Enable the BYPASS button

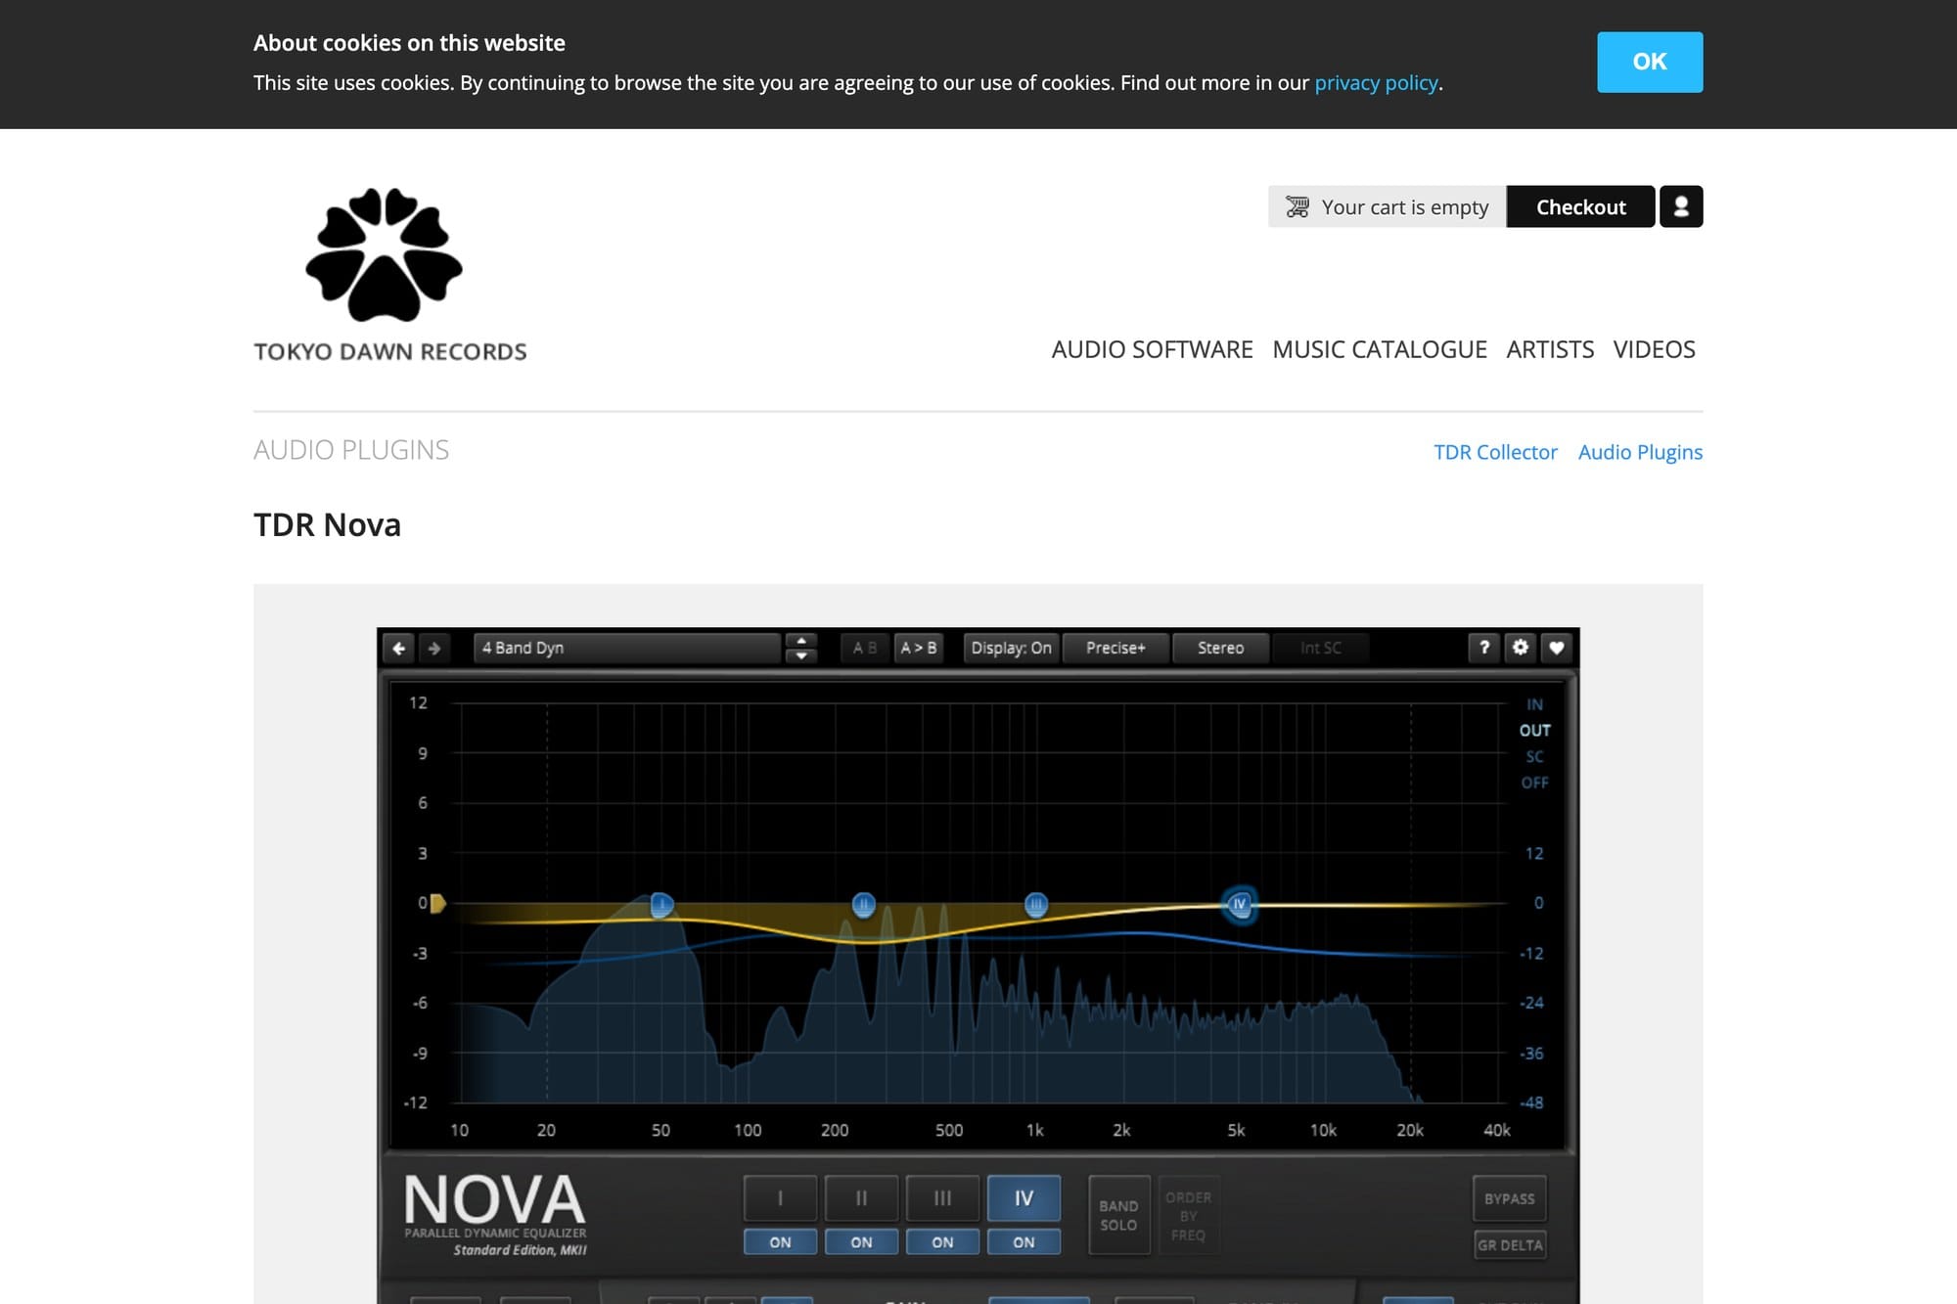coord(1509,1199)
